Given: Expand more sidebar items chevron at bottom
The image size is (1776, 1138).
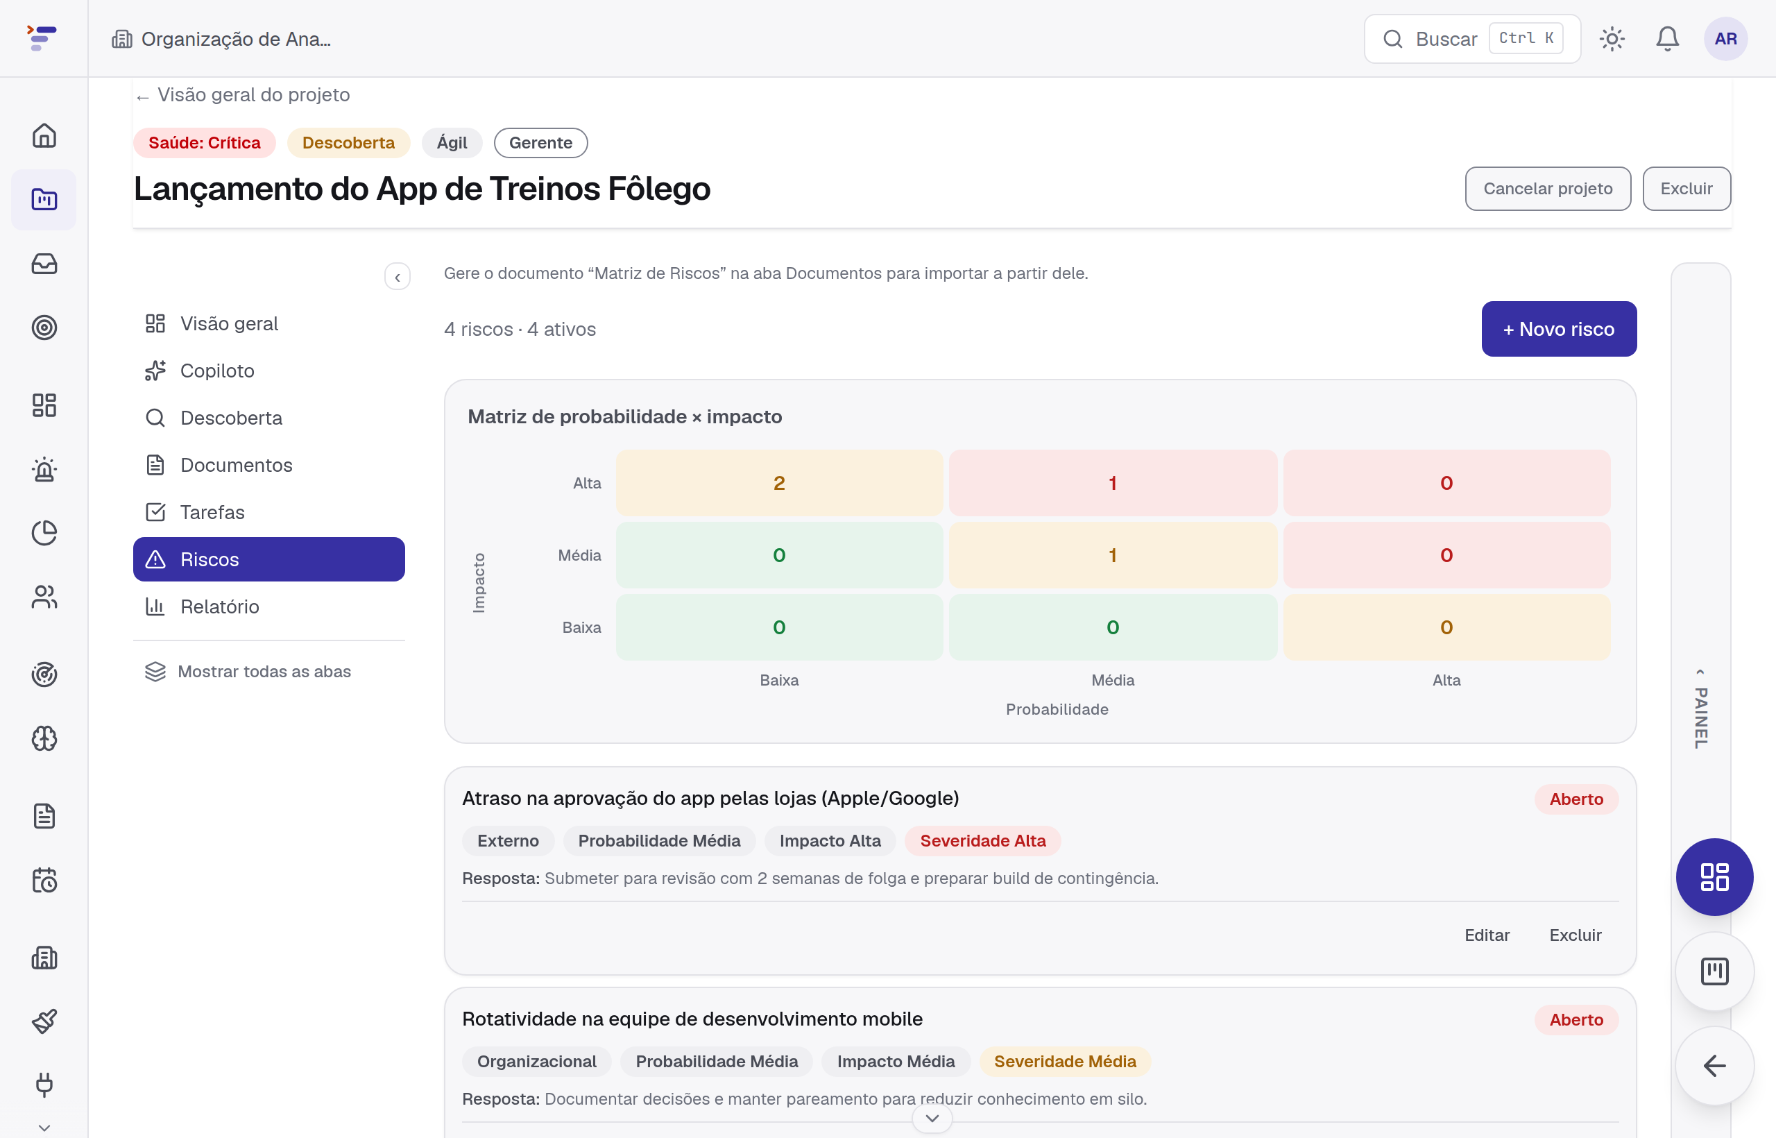Looking at the screenshot, I should click(44, 1128).
